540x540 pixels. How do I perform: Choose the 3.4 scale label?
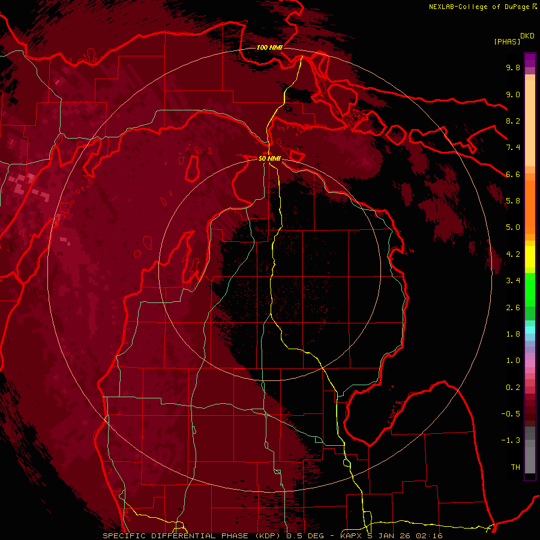[513, 281]
